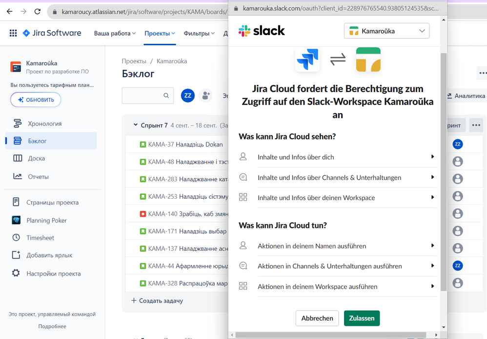Click the scroll down arrow of popup
The image size is (487, 339).
pos(444,327)
